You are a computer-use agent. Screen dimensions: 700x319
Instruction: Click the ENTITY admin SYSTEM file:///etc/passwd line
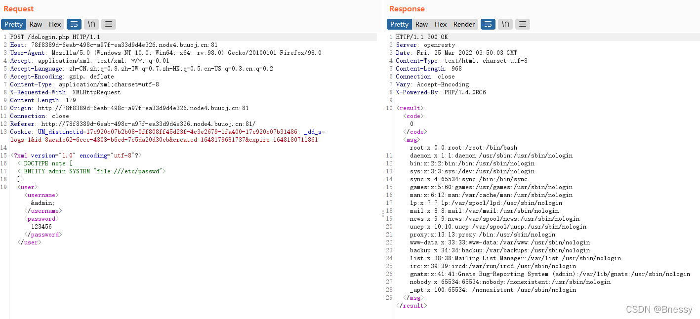tap(91, 171)
